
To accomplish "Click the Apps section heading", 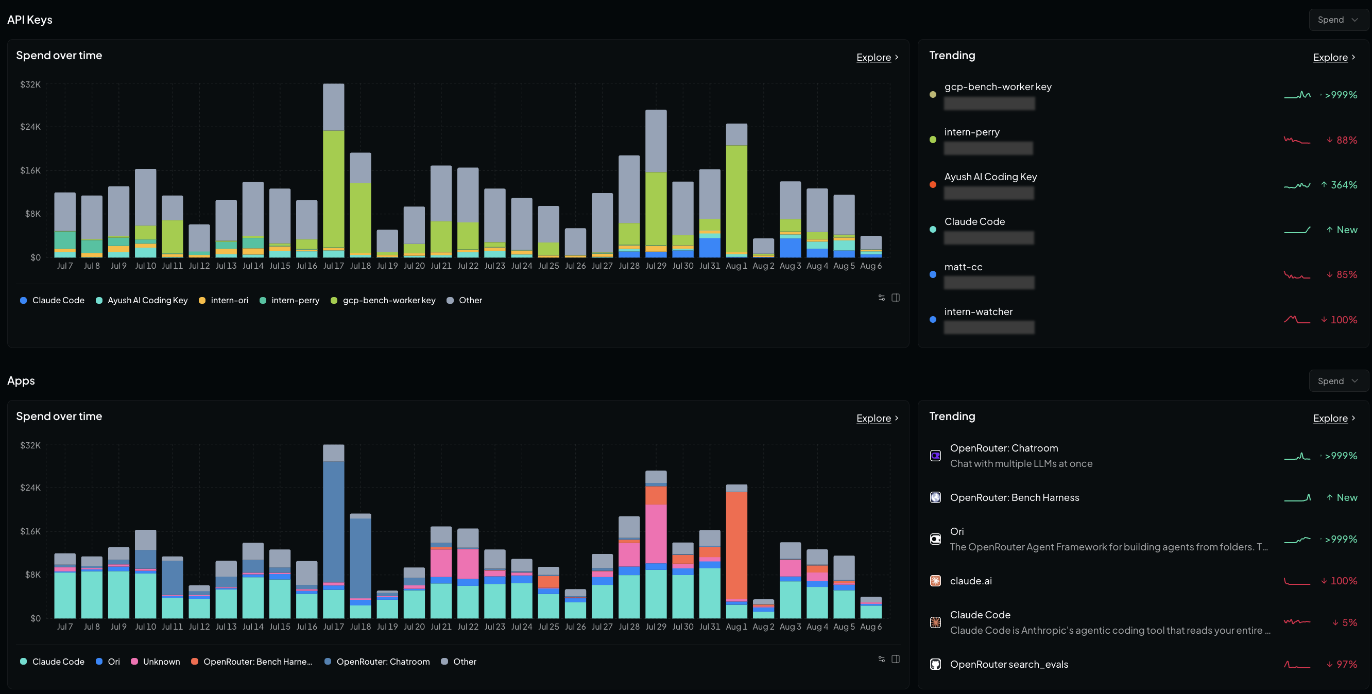I will (x=21, y=381).
